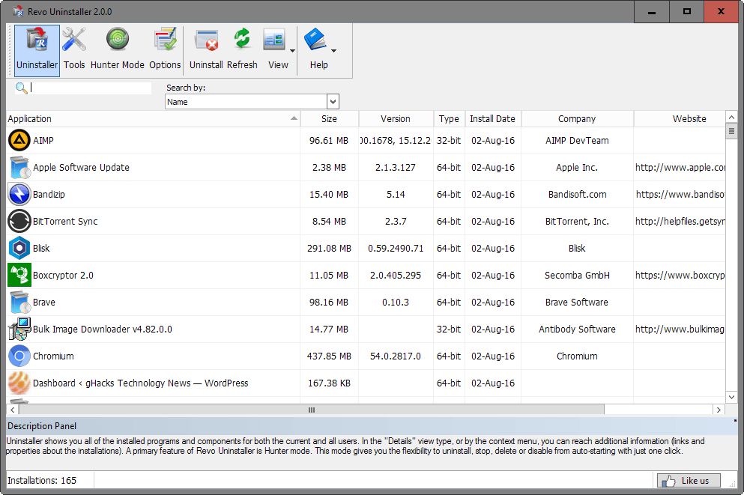
Task: Click the vertical scrollbar down arrow
Action: point(731,397)
